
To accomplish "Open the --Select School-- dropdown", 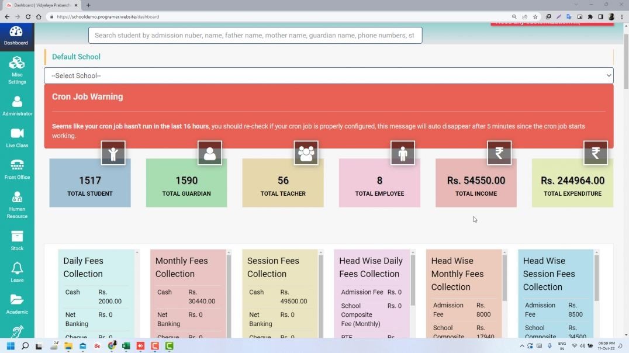I will (329, 75).
